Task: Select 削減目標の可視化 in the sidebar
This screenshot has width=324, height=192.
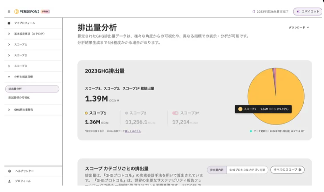Action: point(19,97)
